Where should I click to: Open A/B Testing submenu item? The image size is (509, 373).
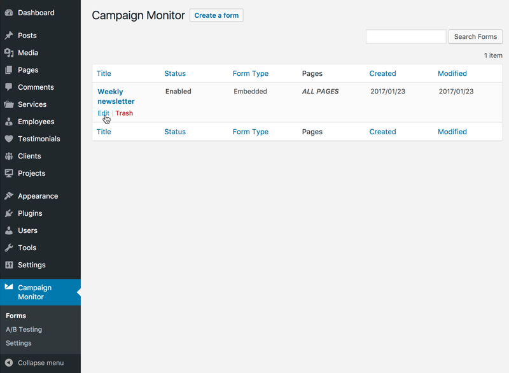coord(24,329)
